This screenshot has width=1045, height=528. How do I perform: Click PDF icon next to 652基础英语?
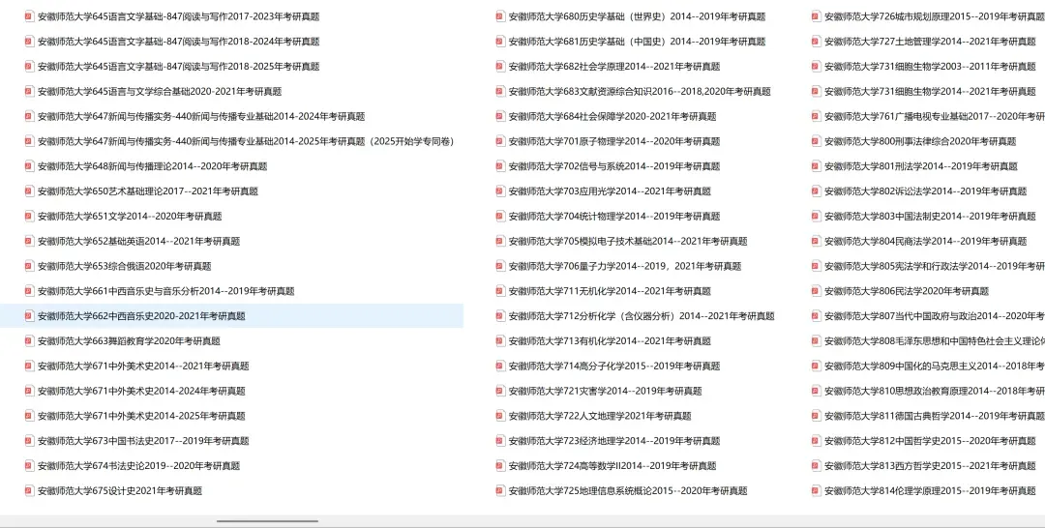click(x=29, y=241)
